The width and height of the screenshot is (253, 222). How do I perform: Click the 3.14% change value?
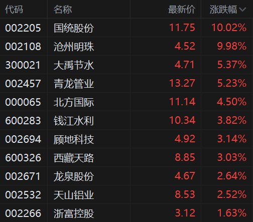(x=232, y=139)
